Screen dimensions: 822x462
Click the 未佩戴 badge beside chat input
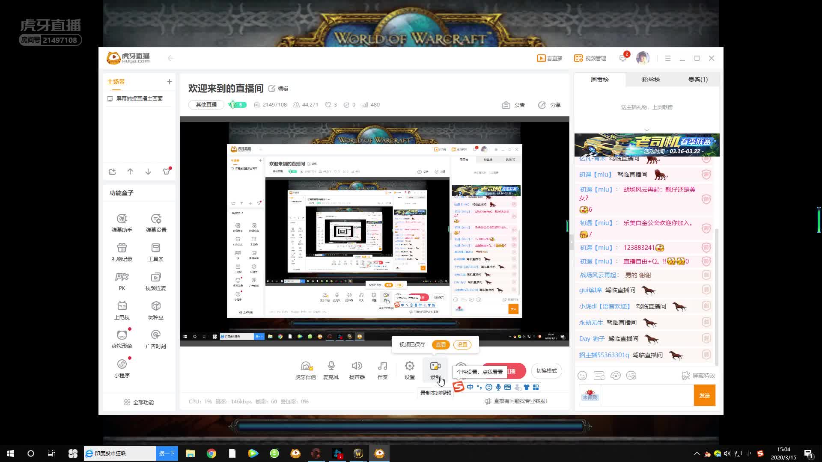tap(590, 395)
